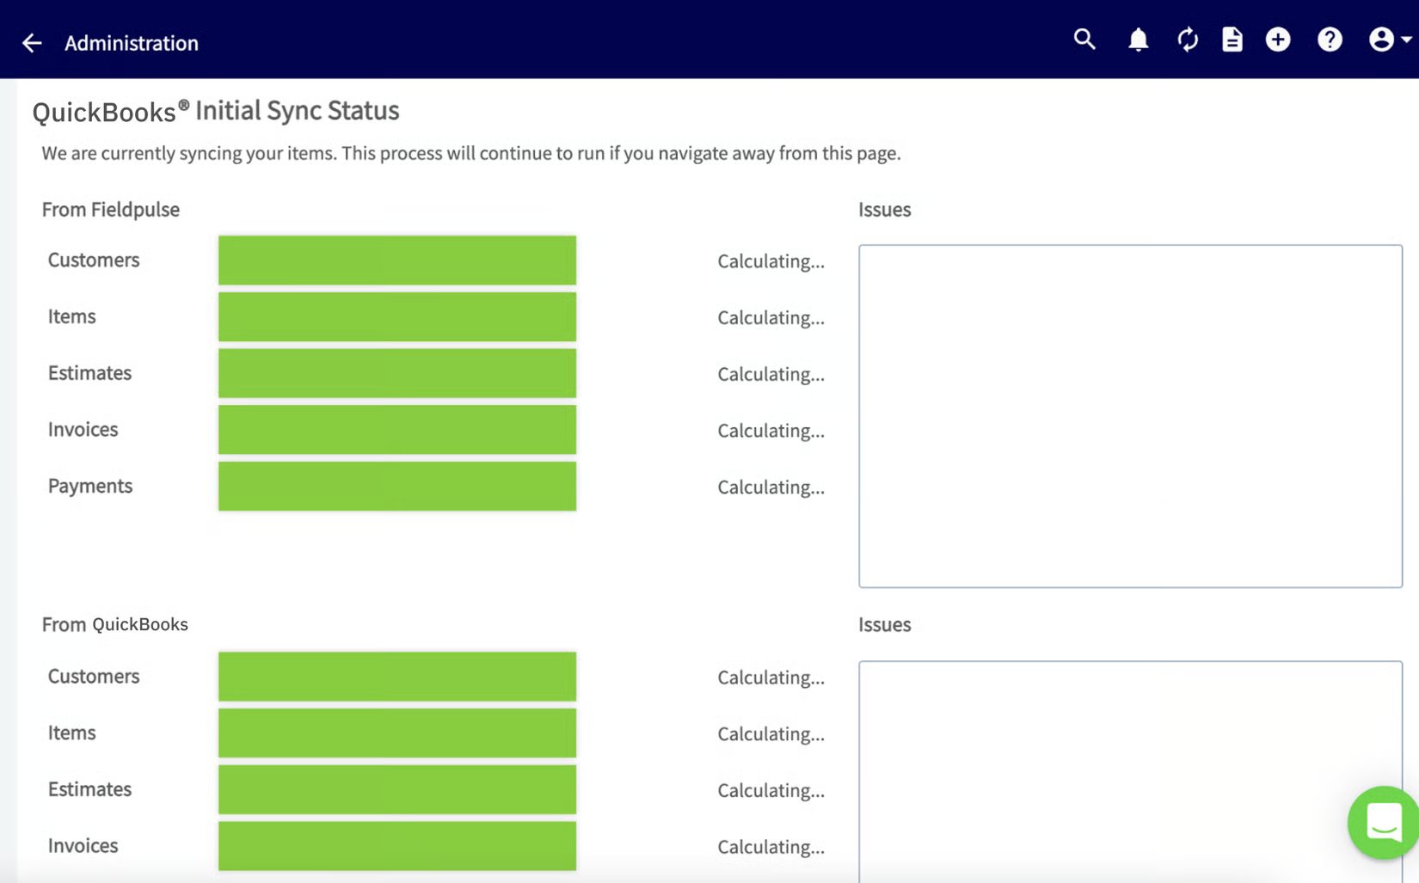Click the Fieldpulse Items progress bar
Image resolution: width=1419 pixels, height=883 pixels.
point(397,317)
